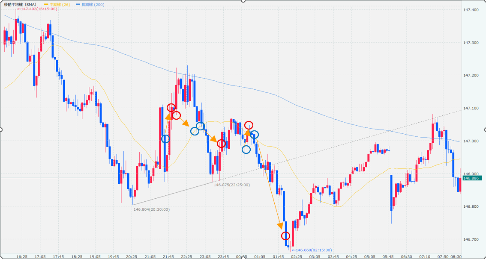Click the 147.402 (16:15:00) high price label
Screen dimensions: 486x259
click(x=38, y=9)
